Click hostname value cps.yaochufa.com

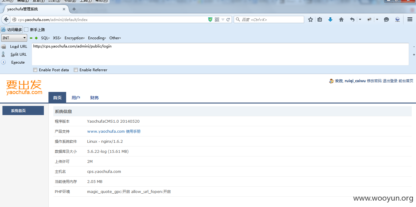104,172
